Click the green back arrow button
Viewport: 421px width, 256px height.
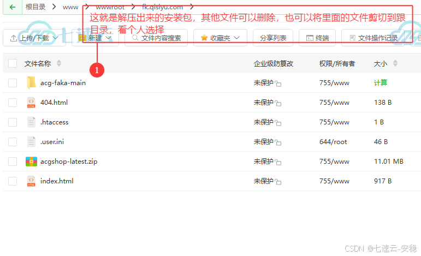pos(13,7)
